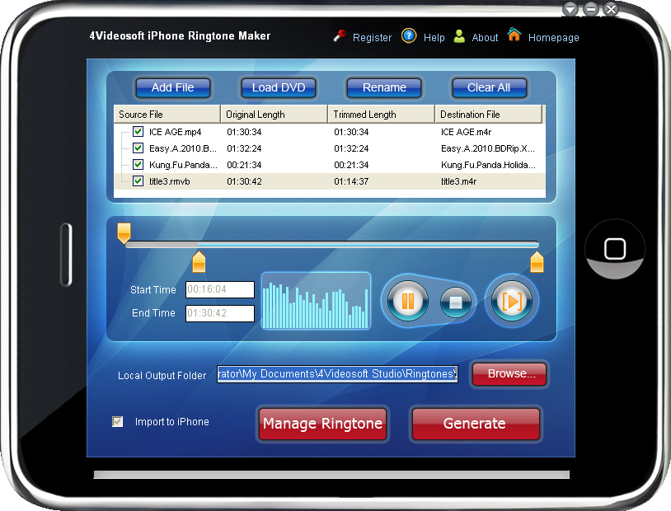Click the red key Register icon

pyautogui.click(x=340, y=36)
